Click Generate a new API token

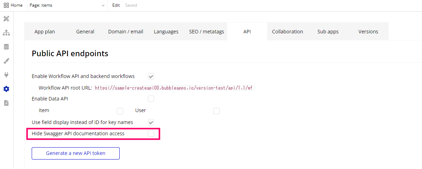point(76,154)
